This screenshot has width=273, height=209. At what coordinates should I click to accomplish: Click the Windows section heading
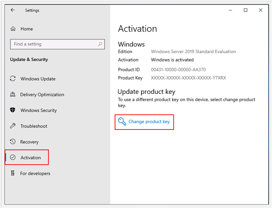(131, 44)
